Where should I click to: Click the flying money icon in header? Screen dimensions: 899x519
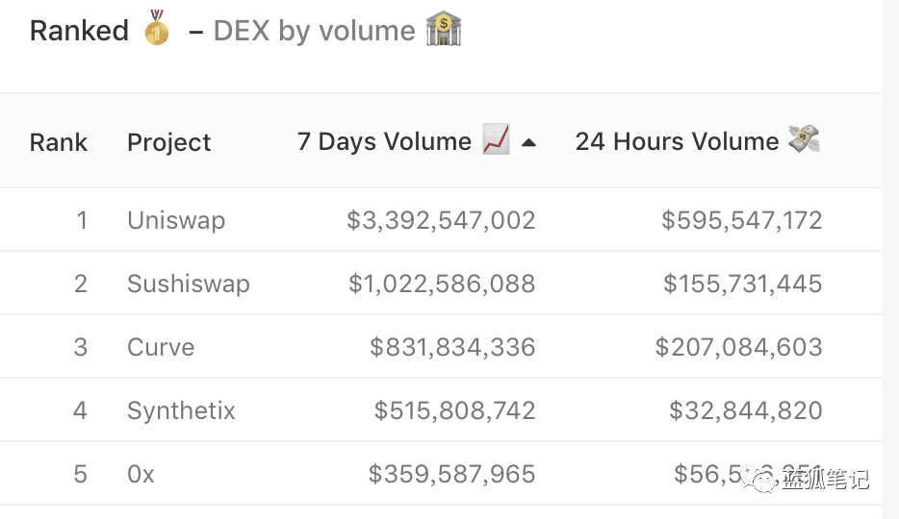point(804,139)
